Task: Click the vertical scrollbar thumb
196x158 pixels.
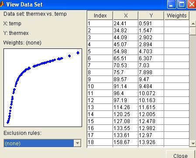Action: 193,31
